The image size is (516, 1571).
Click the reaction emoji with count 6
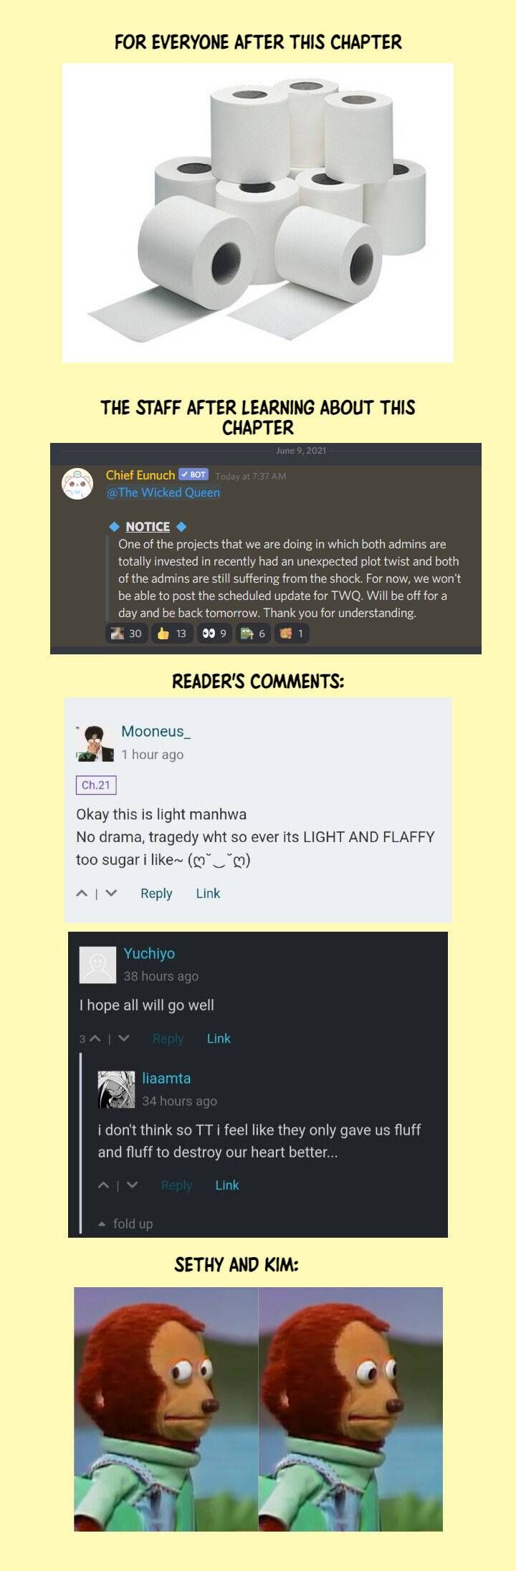click(253, 634)
